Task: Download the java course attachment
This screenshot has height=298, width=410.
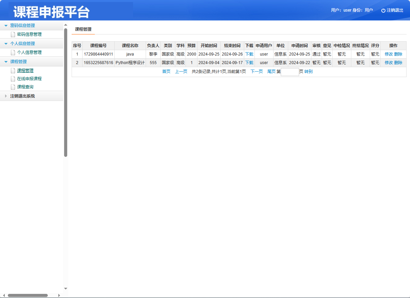Action: click(249, 54)
